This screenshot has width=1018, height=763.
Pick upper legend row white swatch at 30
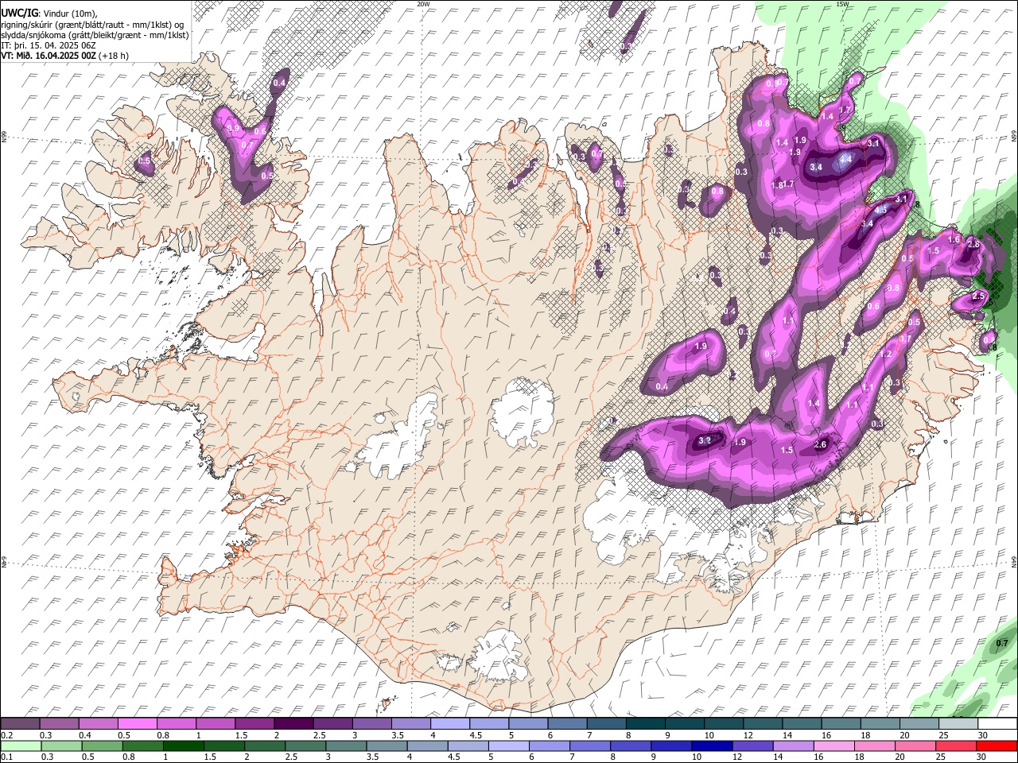tap(997, 724)
